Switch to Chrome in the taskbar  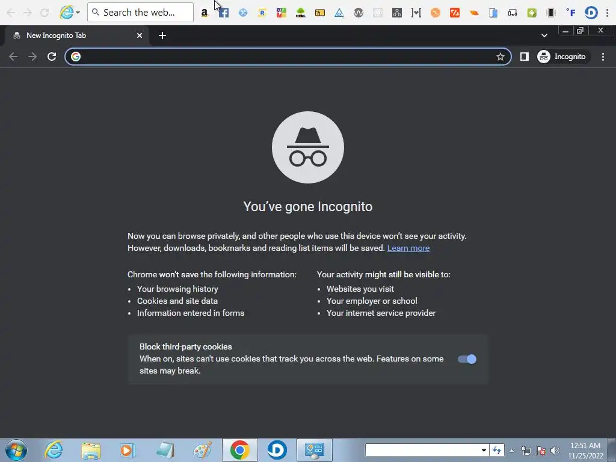click(239, 450)
